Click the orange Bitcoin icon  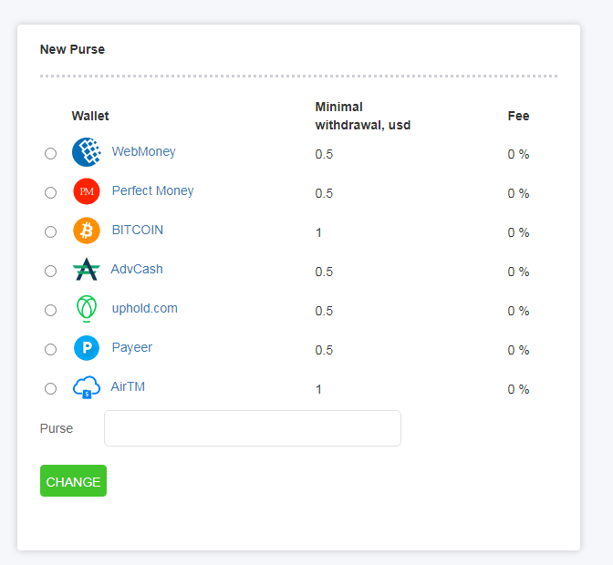tap(86, 231)
